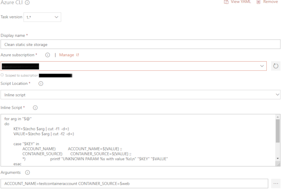This screenshot has width=282, height=190.
Task: Click 'for arg in "$@"' script line
Action: [x=18, y=119]
